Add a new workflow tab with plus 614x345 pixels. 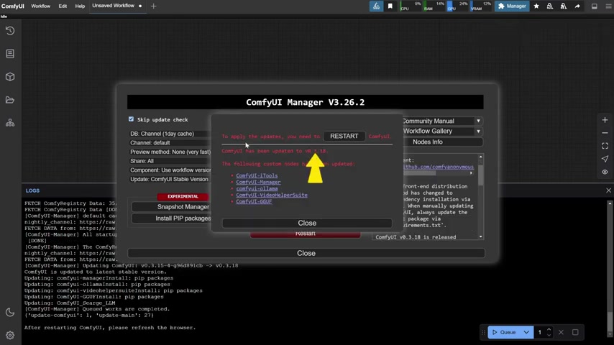tap(154, 6)
